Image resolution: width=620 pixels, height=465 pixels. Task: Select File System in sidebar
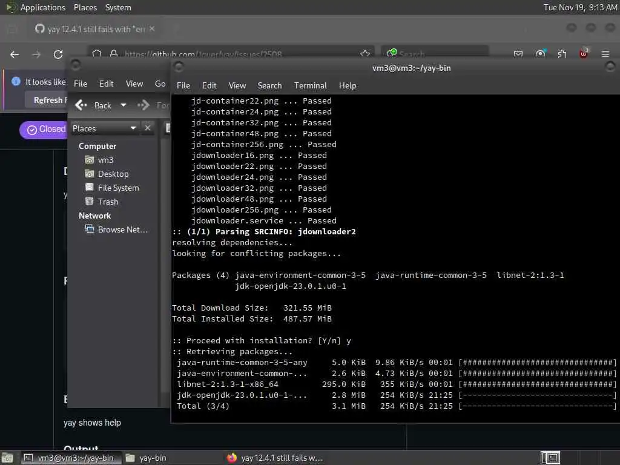pos(112,188)
